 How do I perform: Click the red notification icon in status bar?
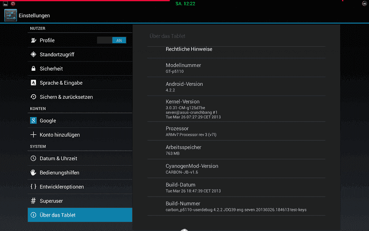pos(13,4)
